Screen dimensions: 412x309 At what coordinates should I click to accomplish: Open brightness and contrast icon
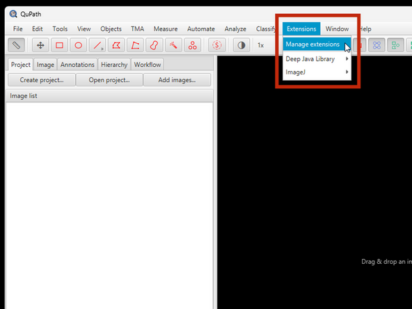(x=241, y=45)
